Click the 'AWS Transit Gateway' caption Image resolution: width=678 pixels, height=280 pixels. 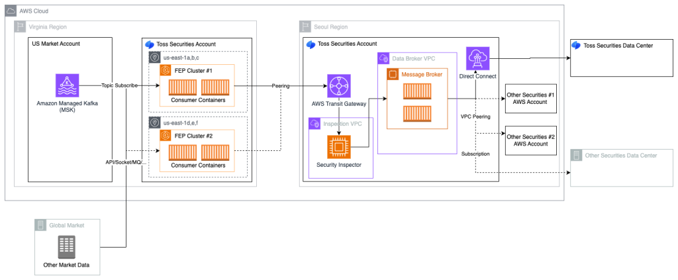[x=338, y=103]
